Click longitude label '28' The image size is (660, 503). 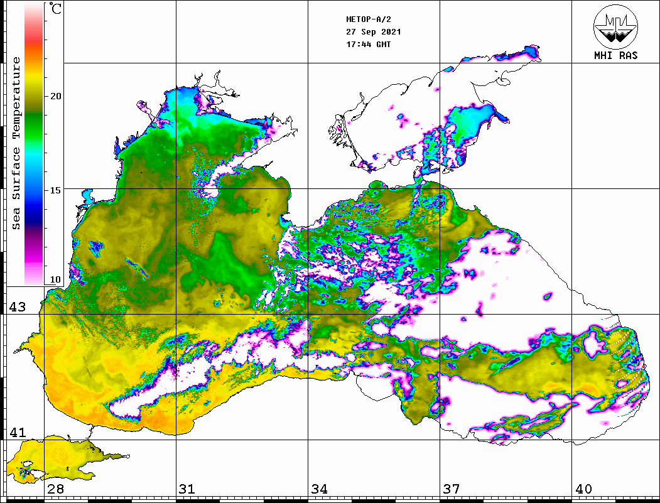(x=55, y=489)
